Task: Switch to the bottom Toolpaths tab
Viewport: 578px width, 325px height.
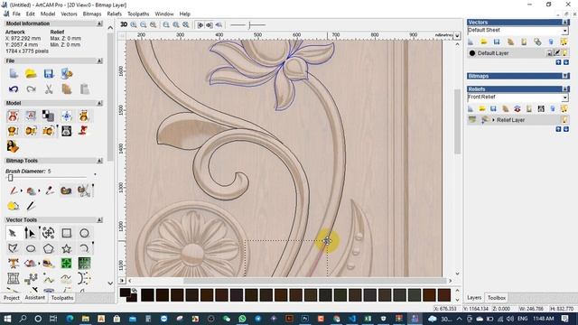Action: tap(62, 298)
